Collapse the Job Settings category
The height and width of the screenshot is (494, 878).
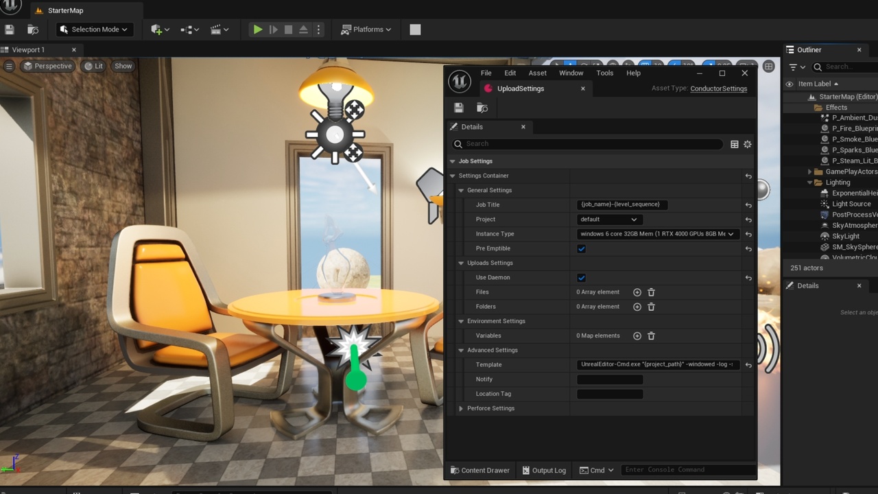pos(453,161)
